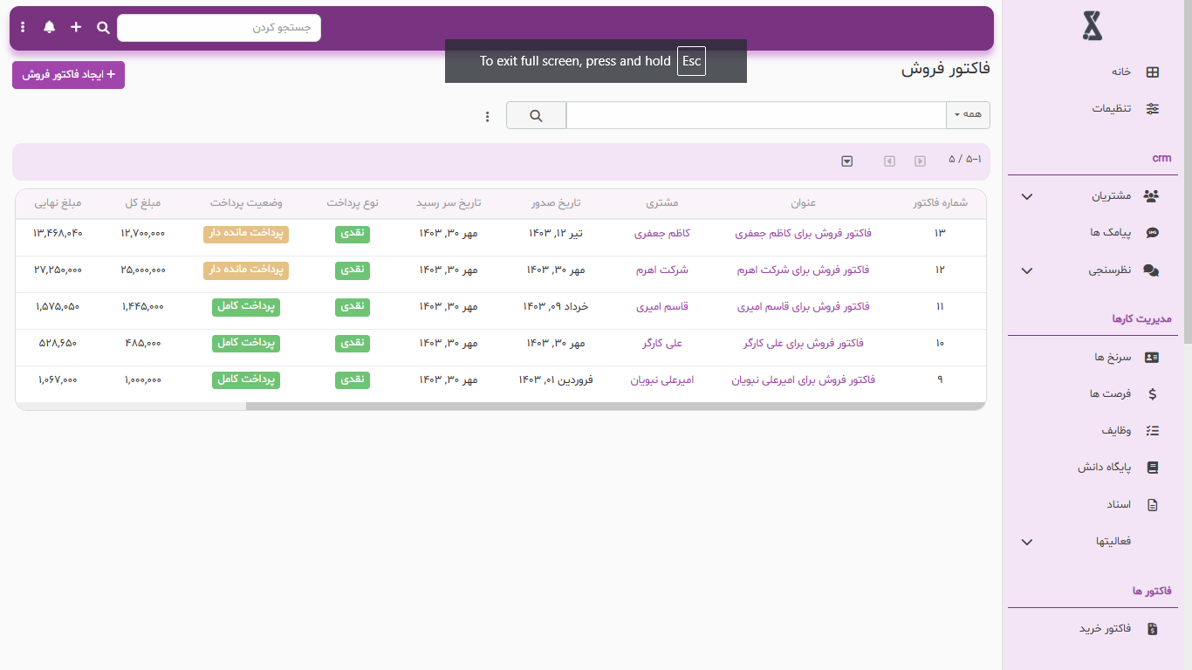
Task: Click the وضعیت پرداخت column header
Action: click(246, 203)
